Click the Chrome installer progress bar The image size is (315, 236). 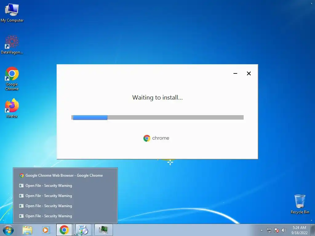click(x=157, y=117)
